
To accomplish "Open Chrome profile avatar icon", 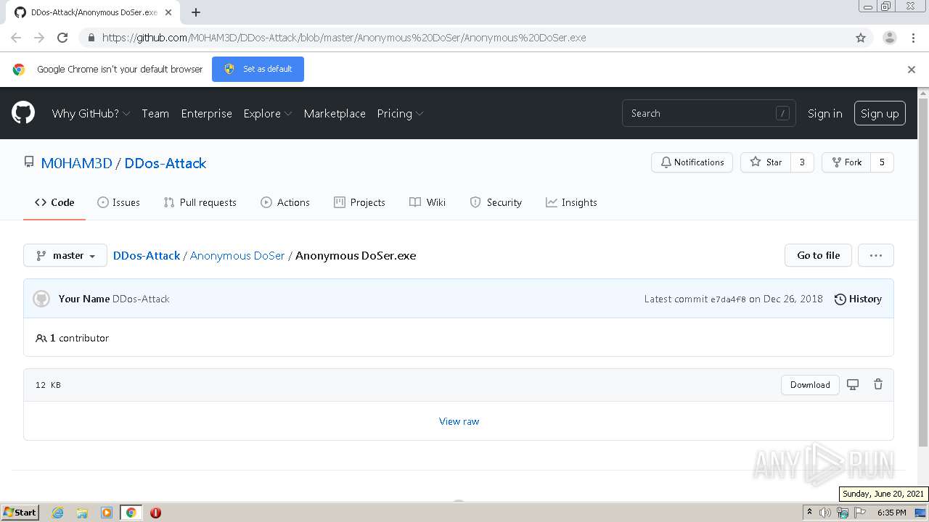I will point(889,38).
